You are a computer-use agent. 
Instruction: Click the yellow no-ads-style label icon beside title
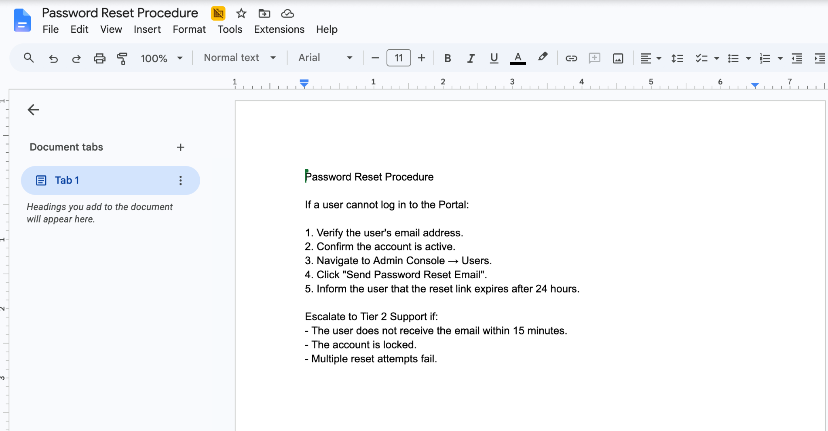pos(218,13)
